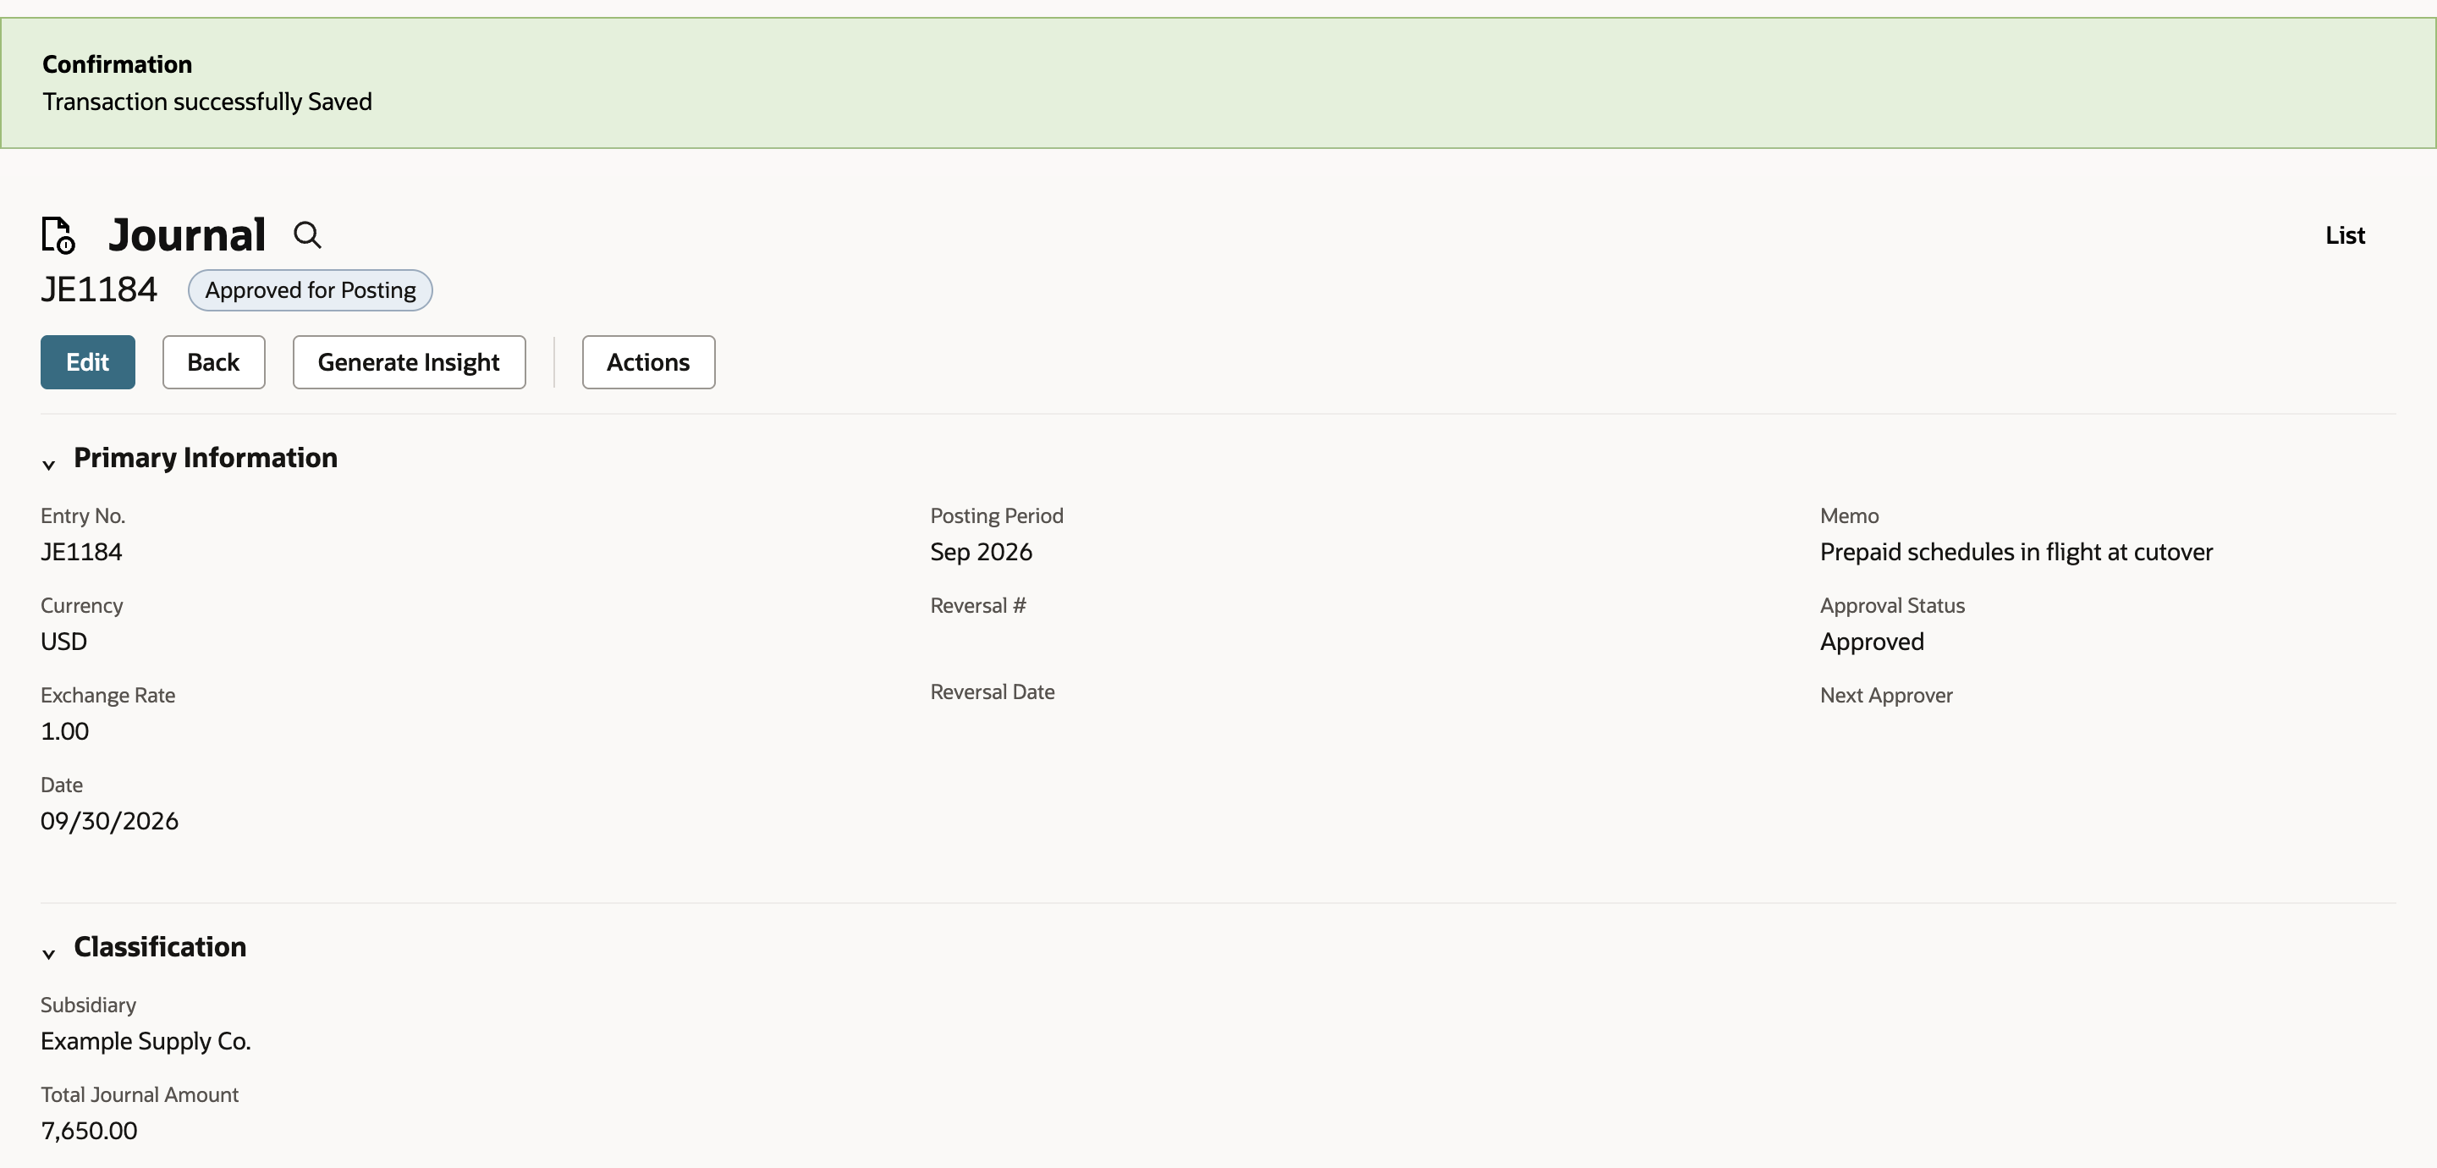Screen dimensions: 2437x1168
Task: Click the Confirmation banner title
Action: pos(118,64)
